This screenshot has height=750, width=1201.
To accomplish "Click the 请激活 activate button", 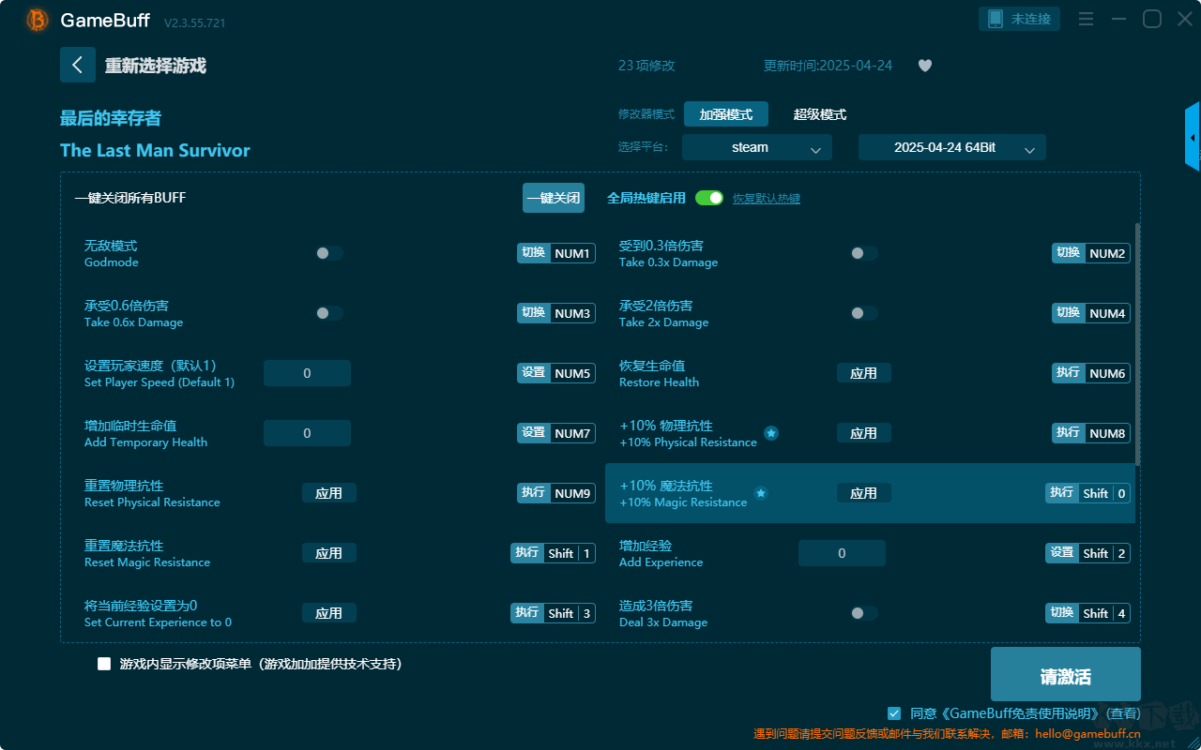I will 1066,674.
